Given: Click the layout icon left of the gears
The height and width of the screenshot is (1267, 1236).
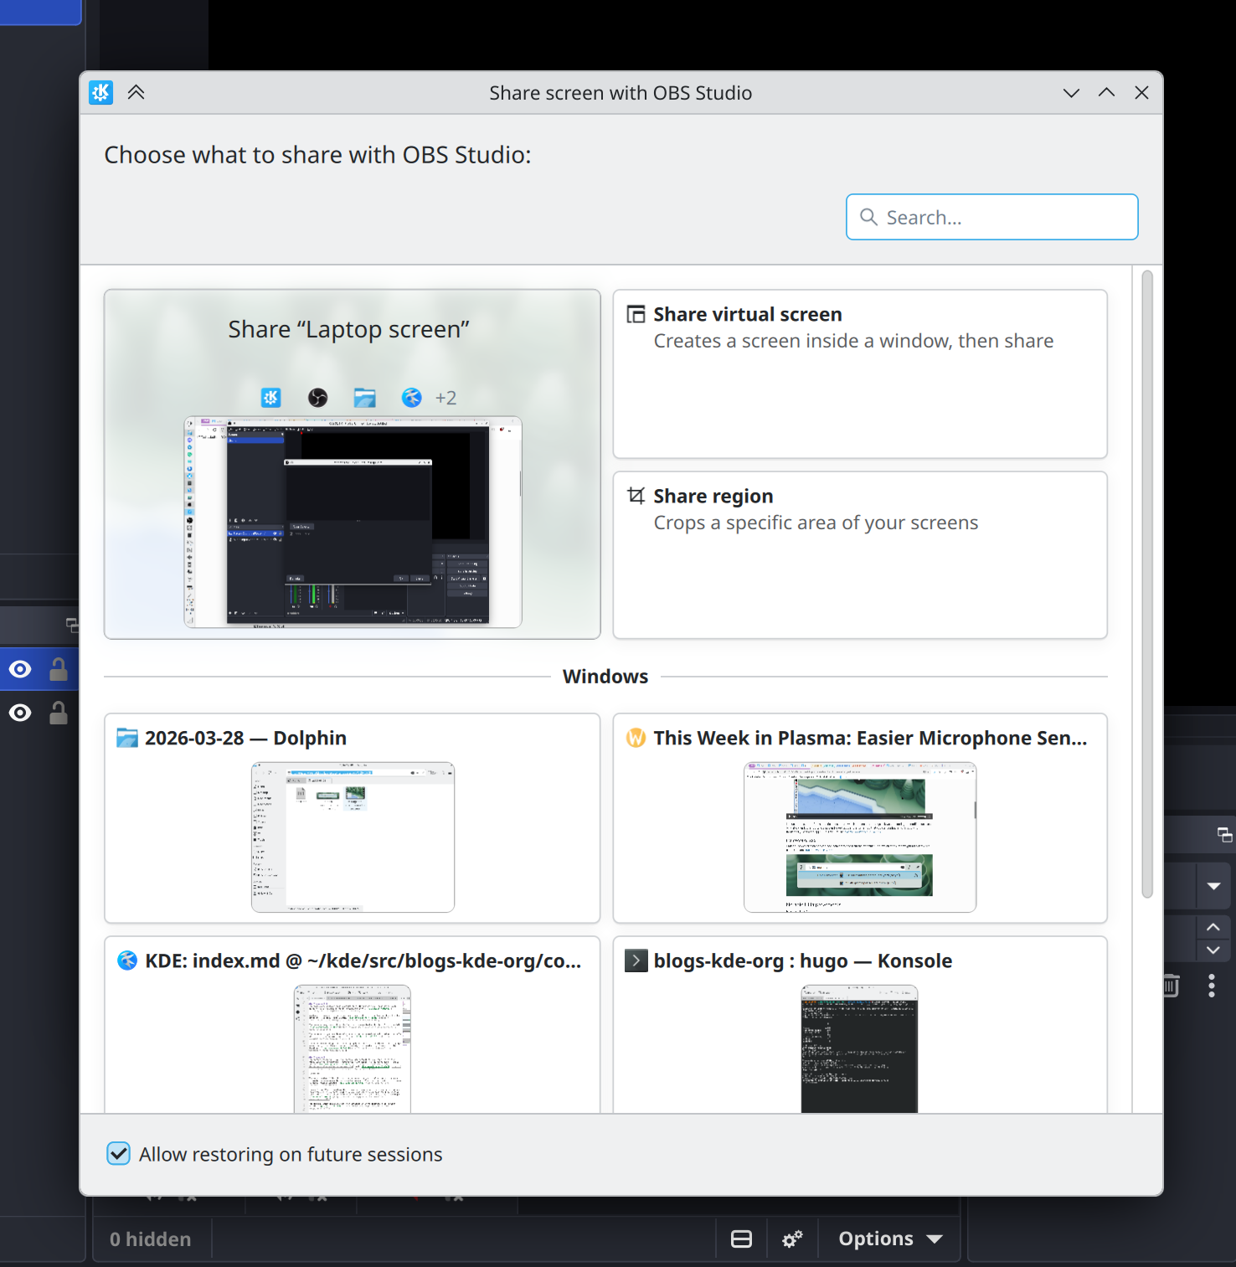Looking at the screenshot, I should pyautogui.click(x=741, y=1239).
